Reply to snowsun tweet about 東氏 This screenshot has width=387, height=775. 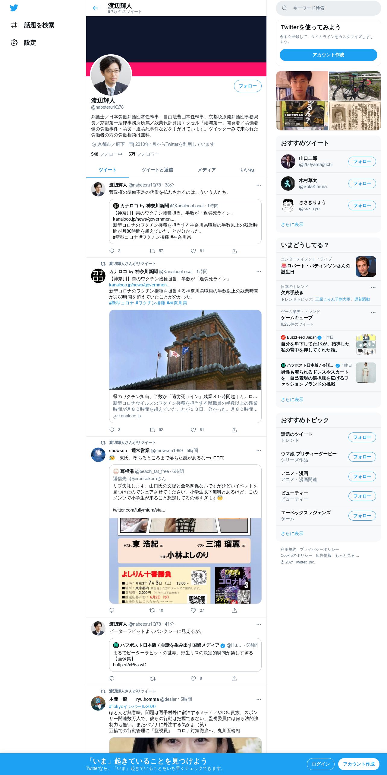point(112,610)
